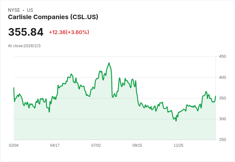This screenshot has width=235, height=162.
Task: Click the highest peak of the price line
Action: (109, 63)
